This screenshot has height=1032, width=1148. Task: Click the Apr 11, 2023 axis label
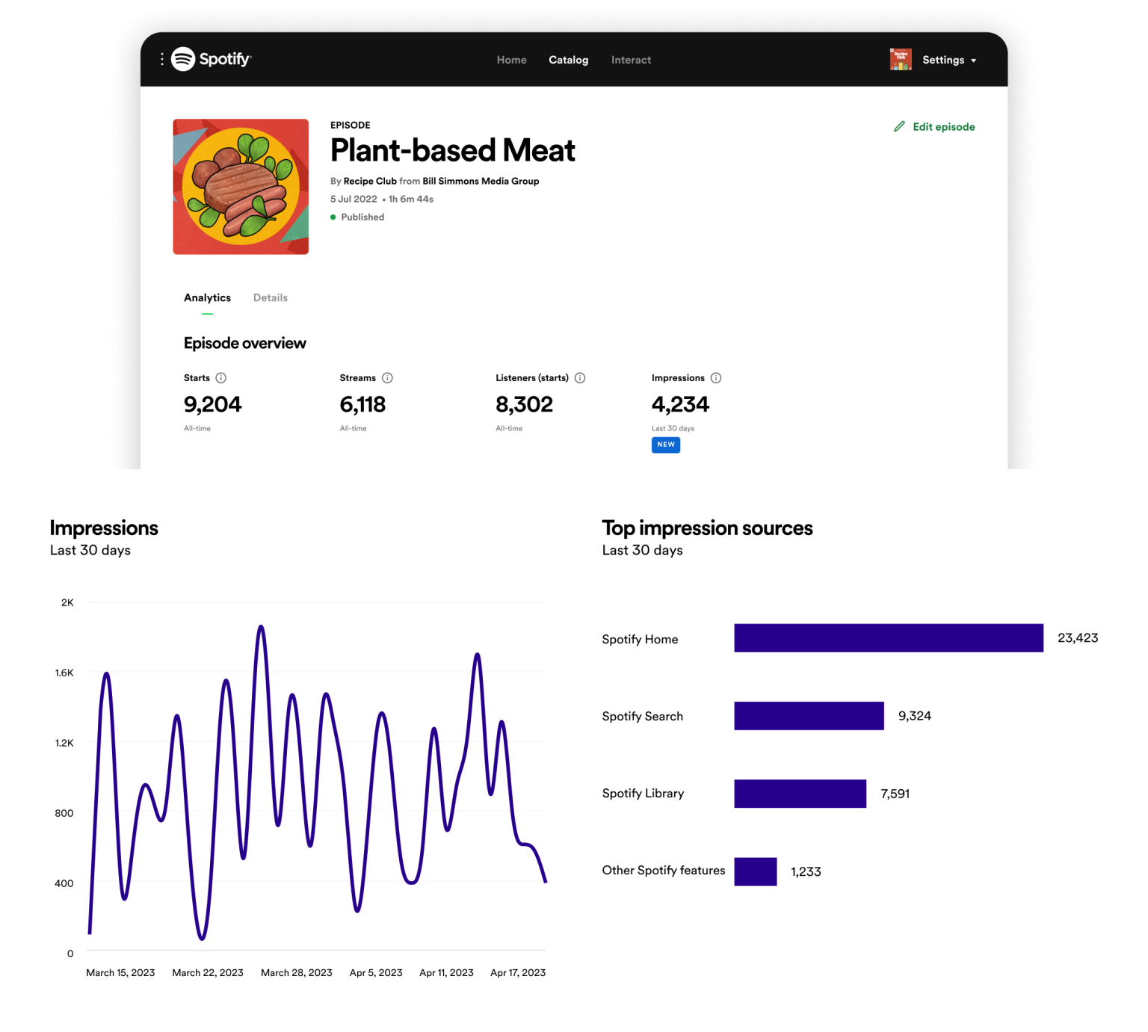[x=446, y=972]
